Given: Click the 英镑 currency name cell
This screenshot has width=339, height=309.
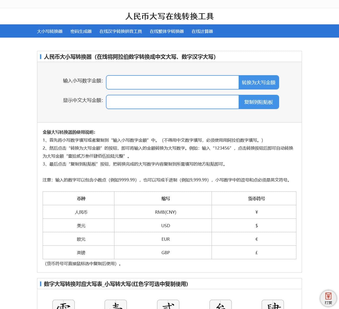Looking at the screenshot, I should pyautogui.click(x=79, y=252).
